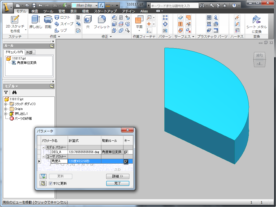Viewport: 276px width, 207px height.
Task: Choose the フィレット (Fillet) tool
Action: click(x=102, y=19)
